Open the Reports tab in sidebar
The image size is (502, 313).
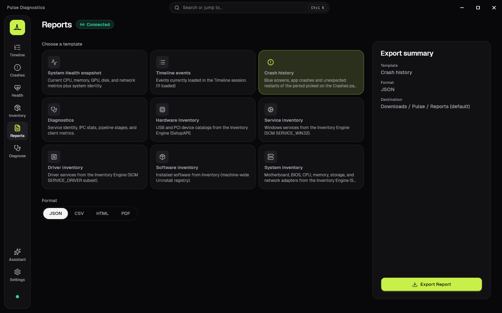click(x=17, y=131)
